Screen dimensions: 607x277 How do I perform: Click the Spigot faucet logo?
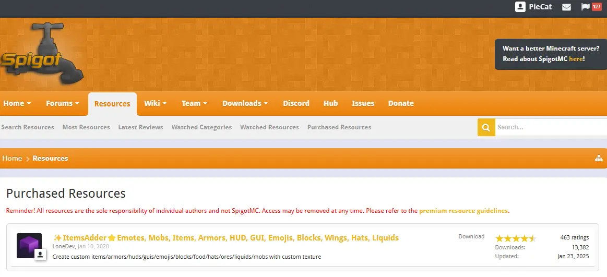(x=41, y=53)
